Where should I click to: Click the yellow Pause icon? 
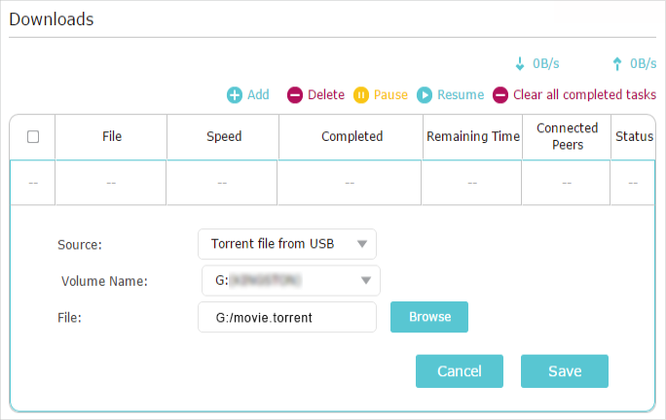coord(361,95)
